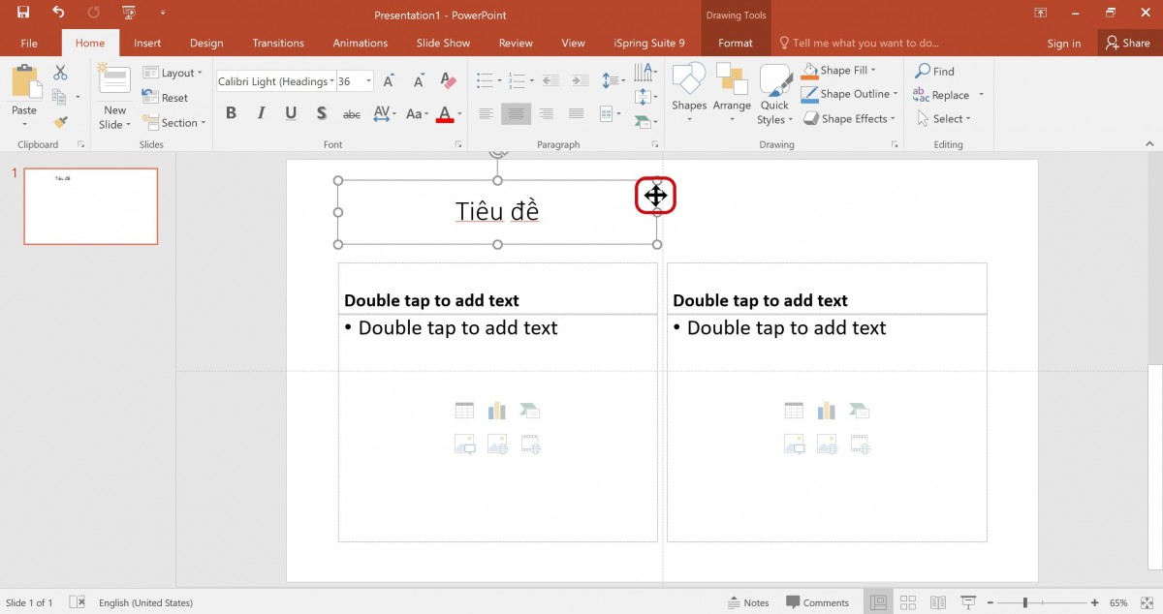Click the Tell me what you want to do box
The width and height of the screenshot is (1163, 614).
point(860,43)
